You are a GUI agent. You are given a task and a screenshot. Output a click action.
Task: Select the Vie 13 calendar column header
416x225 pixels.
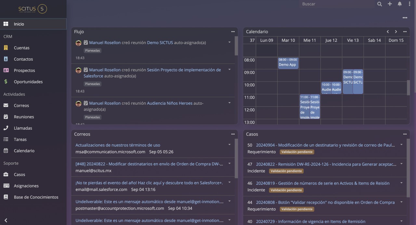click(x=353, y=40)
